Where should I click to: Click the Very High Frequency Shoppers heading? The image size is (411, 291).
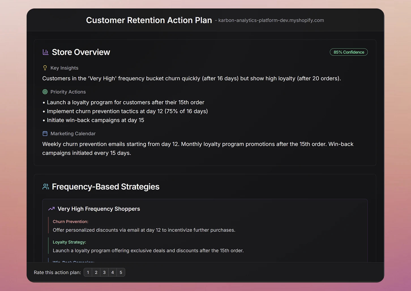click(x=99, y=209)
